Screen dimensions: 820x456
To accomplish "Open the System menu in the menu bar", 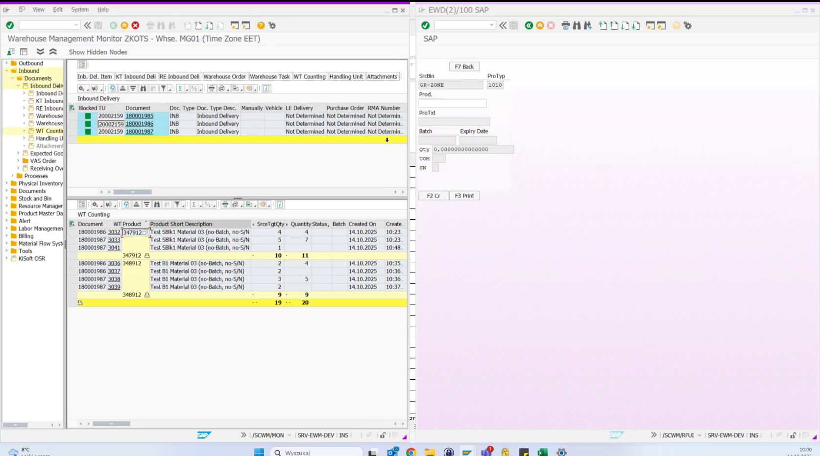I will 79,9.
